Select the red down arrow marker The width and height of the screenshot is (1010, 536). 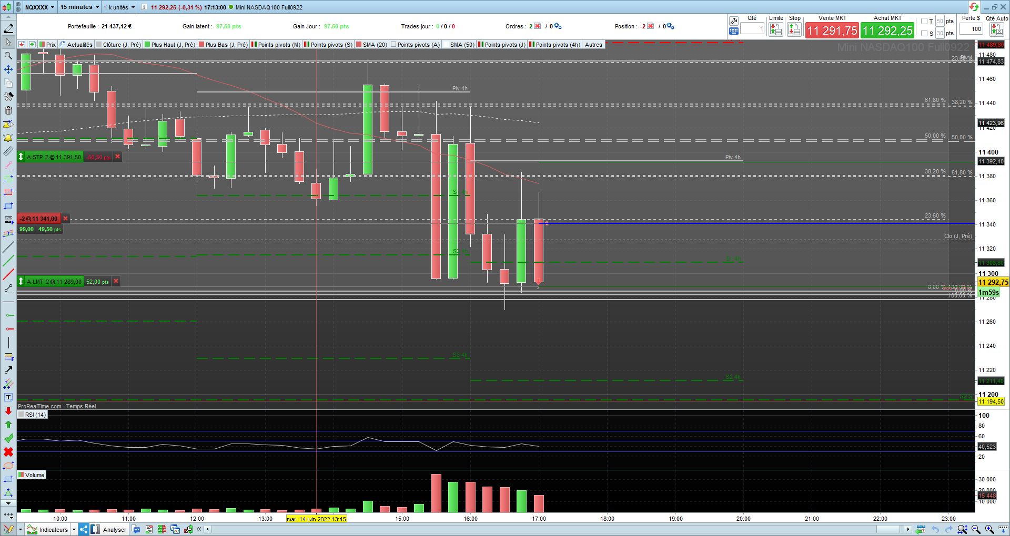(8, 411)
